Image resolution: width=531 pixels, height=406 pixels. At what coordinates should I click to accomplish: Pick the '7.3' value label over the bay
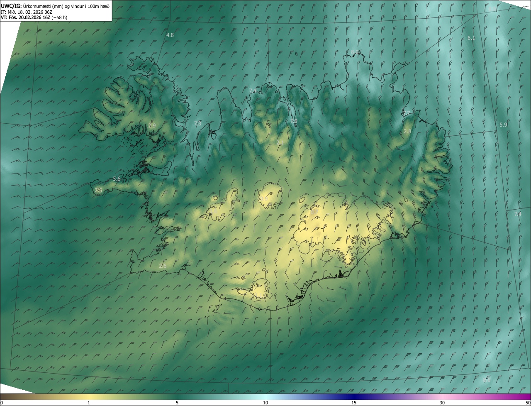pos(197,123)
